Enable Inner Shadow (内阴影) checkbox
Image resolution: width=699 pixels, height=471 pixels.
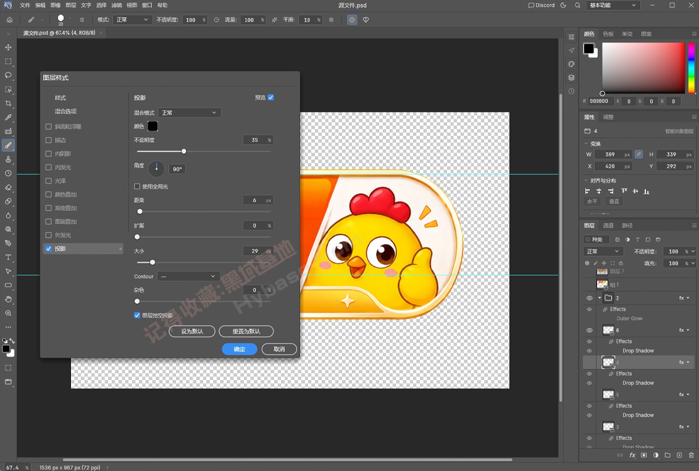[49, 153]
